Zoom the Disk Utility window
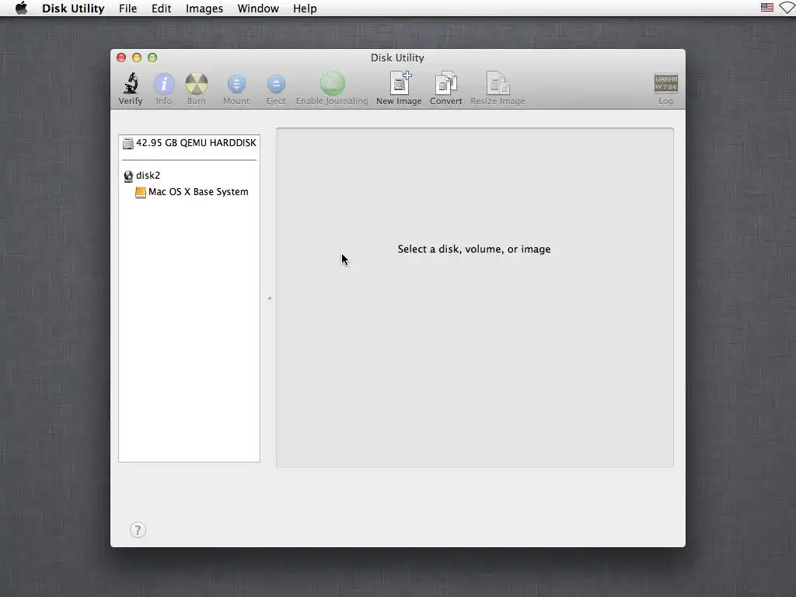This screenshot has height=597, width=796. pos(152,58)
